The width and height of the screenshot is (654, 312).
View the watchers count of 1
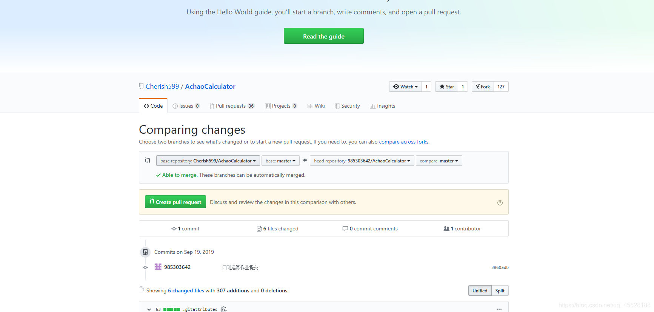426,86
